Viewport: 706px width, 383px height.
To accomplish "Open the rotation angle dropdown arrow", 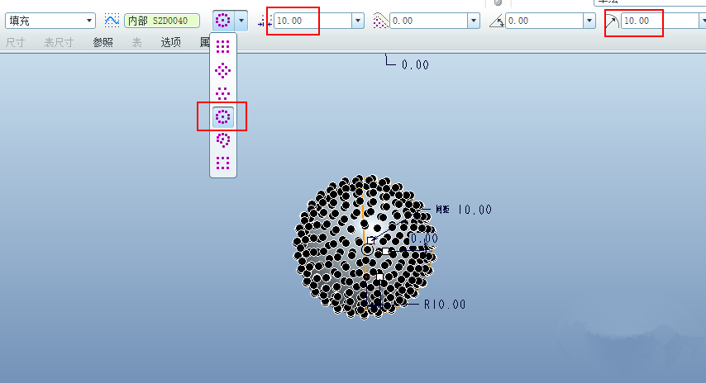I will click(589, 21).
